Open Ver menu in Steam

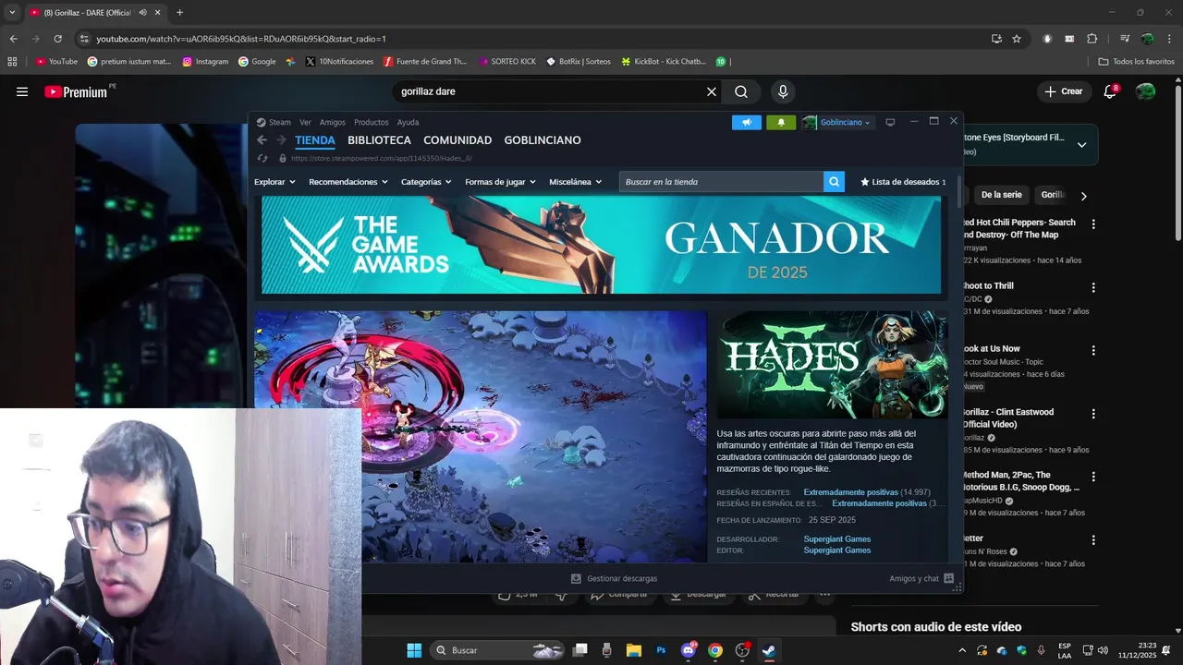305,122
